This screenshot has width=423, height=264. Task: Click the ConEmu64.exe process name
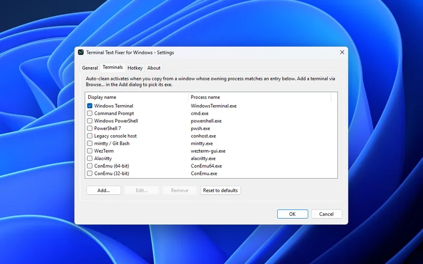[206, 166]
